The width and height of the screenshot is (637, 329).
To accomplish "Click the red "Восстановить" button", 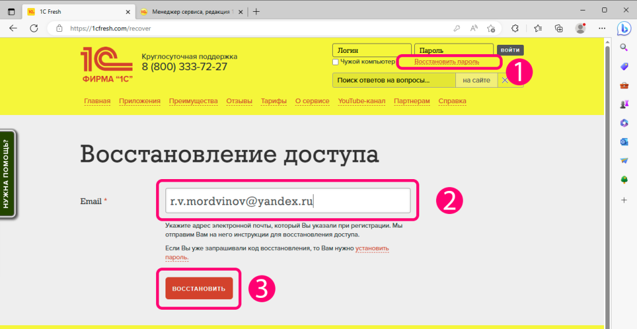I will [x=199, y=289].
